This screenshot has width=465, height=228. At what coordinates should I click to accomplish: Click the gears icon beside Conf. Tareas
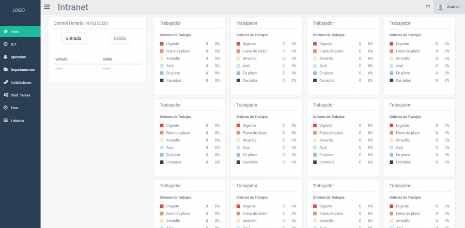[x=5, y=95]
